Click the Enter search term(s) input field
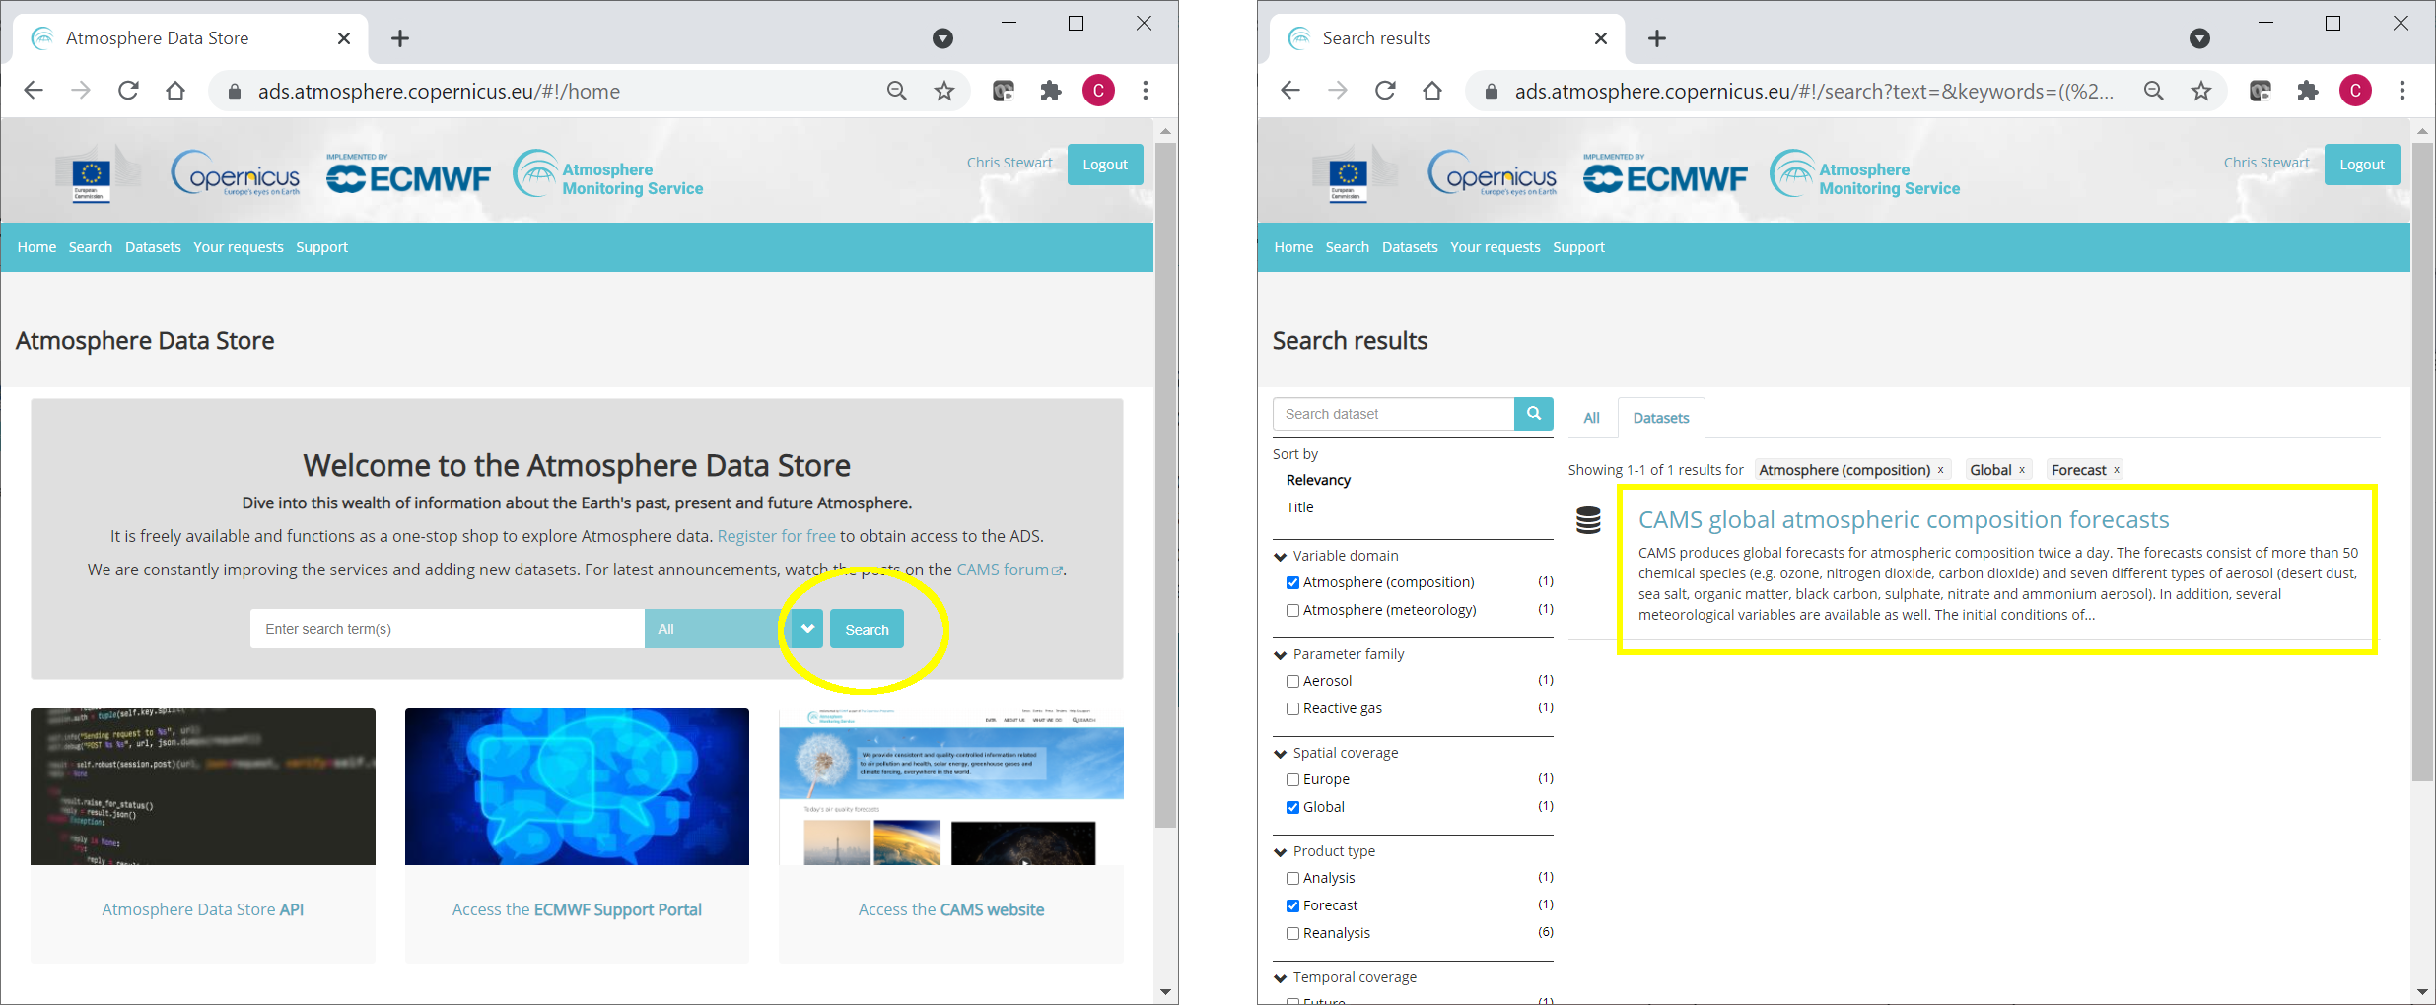 [x=447, y=629]
